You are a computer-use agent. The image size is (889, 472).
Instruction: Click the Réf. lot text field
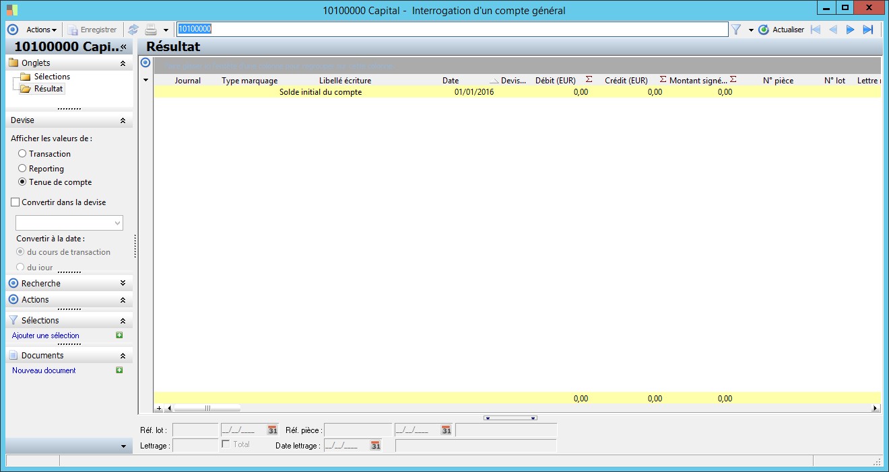pyautogui.click(x=195, y=430)
